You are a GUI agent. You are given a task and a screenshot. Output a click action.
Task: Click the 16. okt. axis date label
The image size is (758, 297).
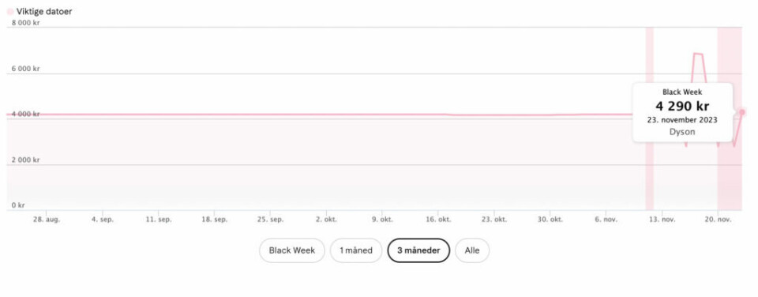click(438, 219)
